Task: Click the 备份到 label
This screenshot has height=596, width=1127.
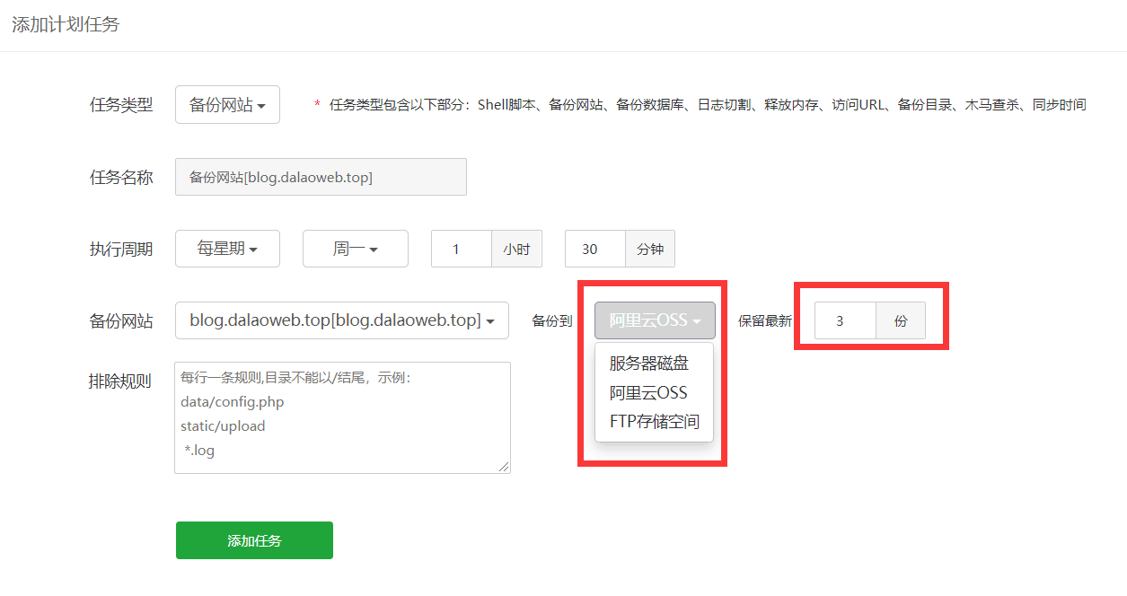Action: 552,320
